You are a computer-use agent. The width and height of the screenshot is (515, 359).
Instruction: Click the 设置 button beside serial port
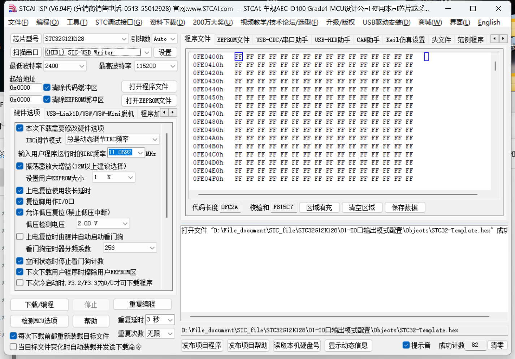click(x=165, y=52)
